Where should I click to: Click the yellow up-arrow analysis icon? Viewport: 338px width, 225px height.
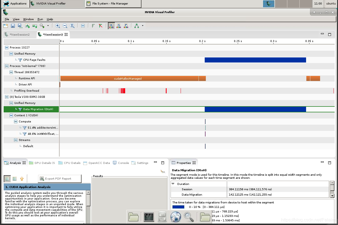point(22,179)
